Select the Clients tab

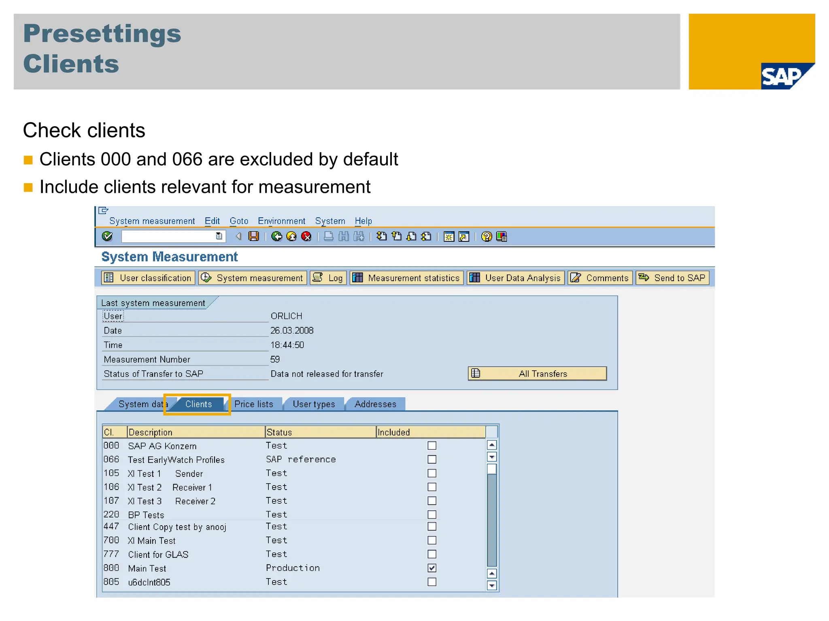coord(198,404)
